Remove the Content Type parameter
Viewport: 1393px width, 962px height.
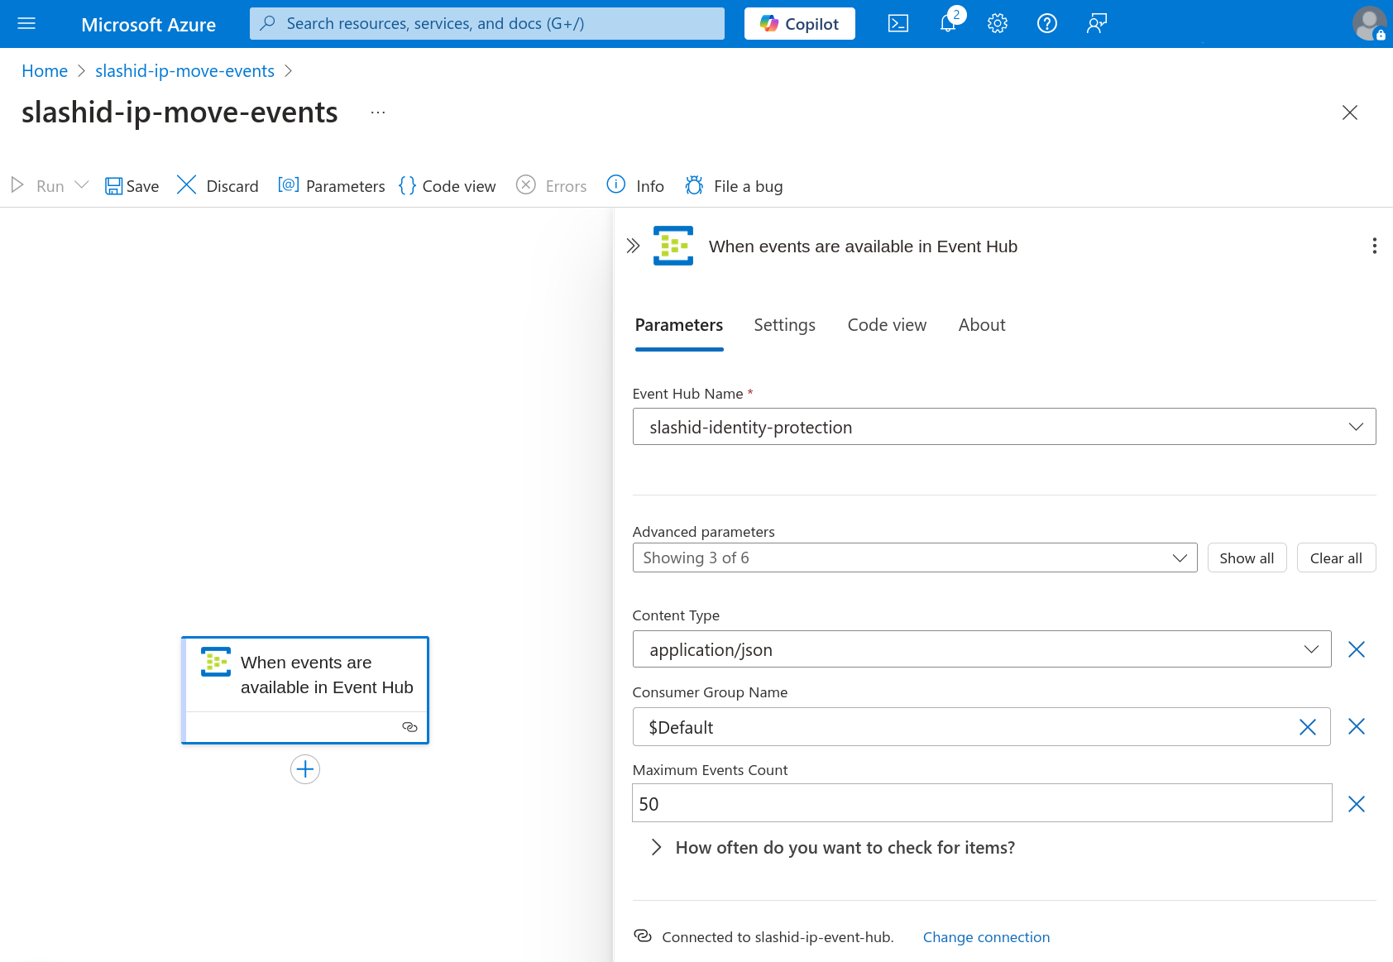[1357, 649]
